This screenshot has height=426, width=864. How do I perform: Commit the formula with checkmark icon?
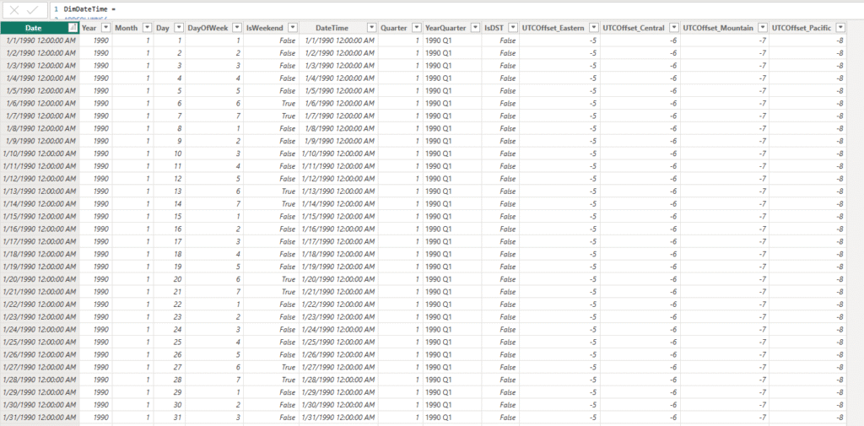pyautogui.click(x=32, y=10)
